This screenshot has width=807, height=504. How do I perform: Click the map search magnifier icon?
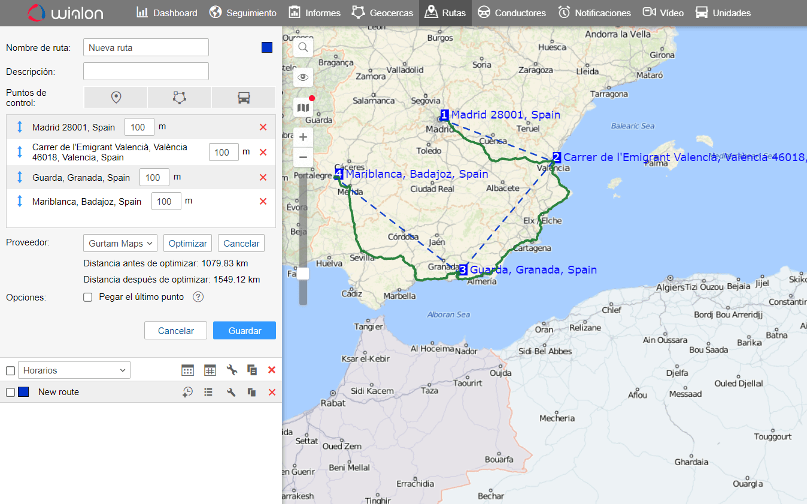click(x=303, y=47)
